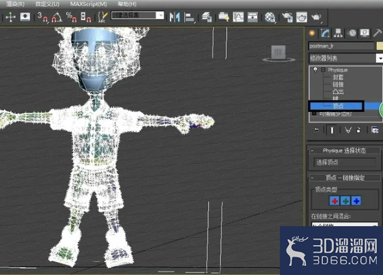Viewport: 383px width, 275px height.
Task: Switch to the Hierarchy panel tab
Action: point(338,33)
